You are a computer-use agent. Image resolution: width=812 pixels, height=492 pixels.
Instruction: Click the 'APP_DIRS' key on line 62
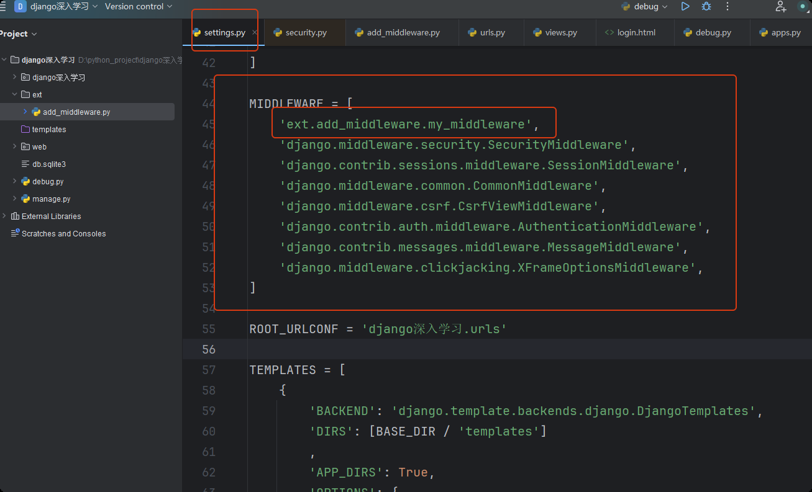click(346, 472)
